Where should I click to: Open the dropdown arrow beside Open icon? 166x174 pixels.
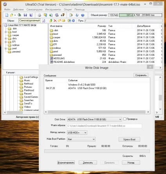15,15
